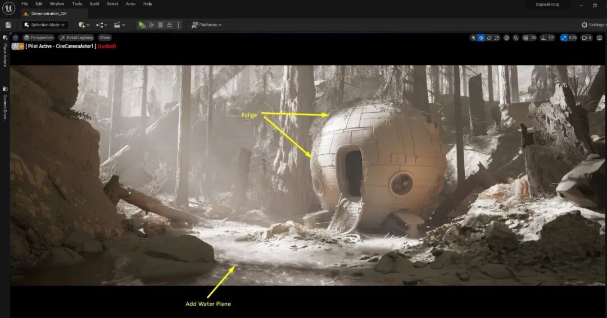Toggle the world/local coordinate system globe icon
The height and width of the screenshot is (318, 607).
point(506,38)
